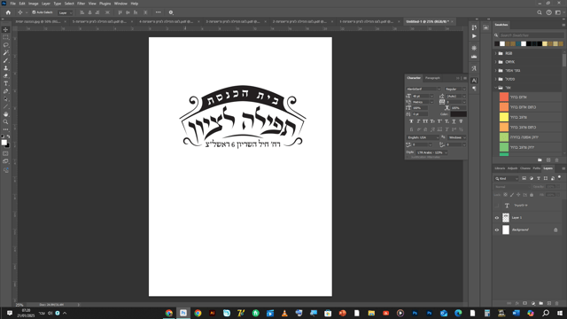The width and height of the screenshot is (567, 319).
Task: Open the options bar gear settings
Action: 171,12
